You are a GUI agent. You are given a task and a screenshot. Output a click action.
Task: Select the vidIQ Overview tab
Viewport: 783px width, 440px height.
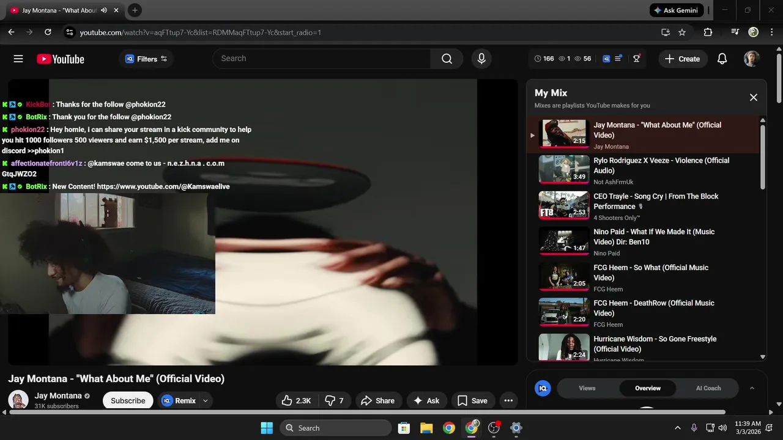648,388
